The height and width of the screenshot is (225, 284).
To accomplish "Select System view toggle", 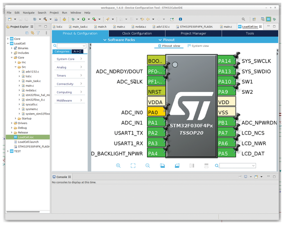I will pyautogui.click(x=198, y=46).
